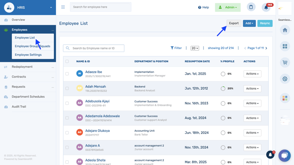Screen dimensions: 294x165
Task: Open Actions dropdown for Adejare Olukoya
Action: coord(252,133)
